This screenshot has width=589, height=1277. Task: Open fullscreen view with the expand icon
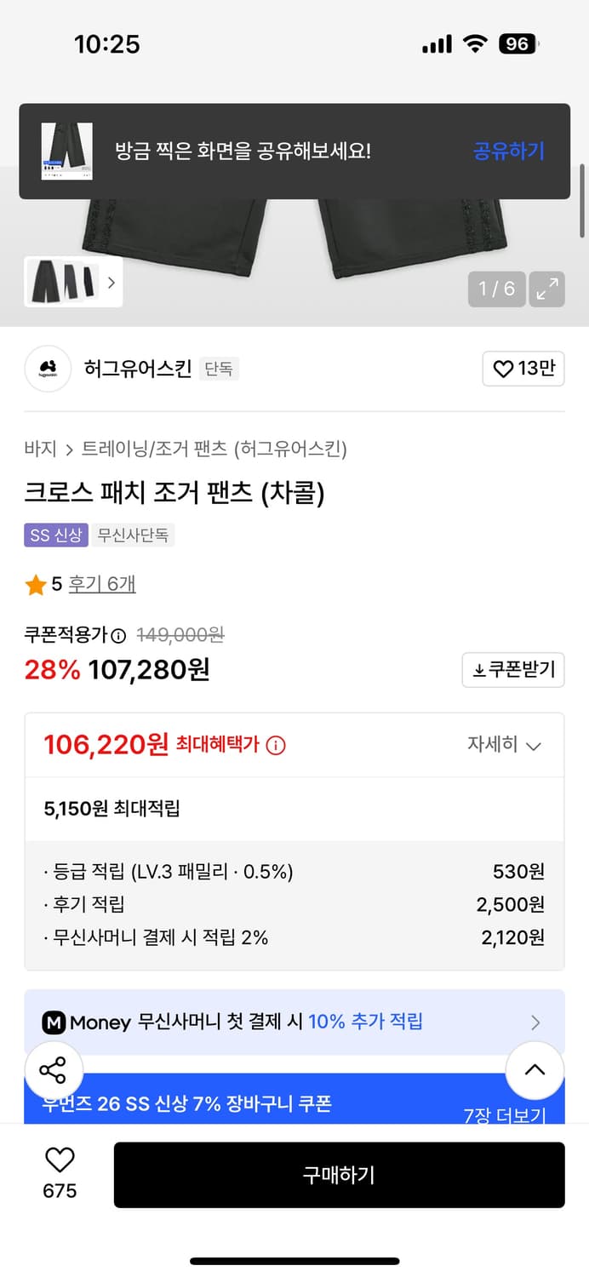tap(547, 289)
